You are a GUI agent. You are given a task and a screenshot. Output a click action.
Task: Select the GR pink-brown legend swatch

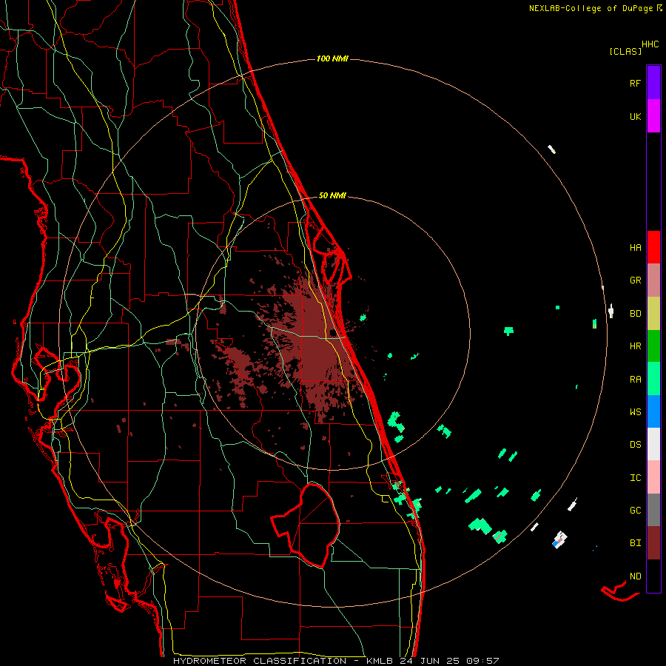tap(653, 280)
